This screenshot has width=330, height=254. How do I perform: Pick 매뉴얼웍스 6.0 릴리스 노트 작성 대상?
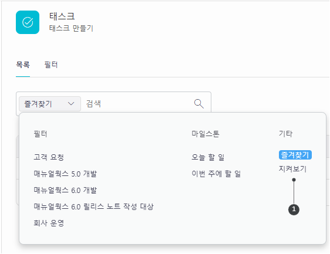(x=93, y=206)
